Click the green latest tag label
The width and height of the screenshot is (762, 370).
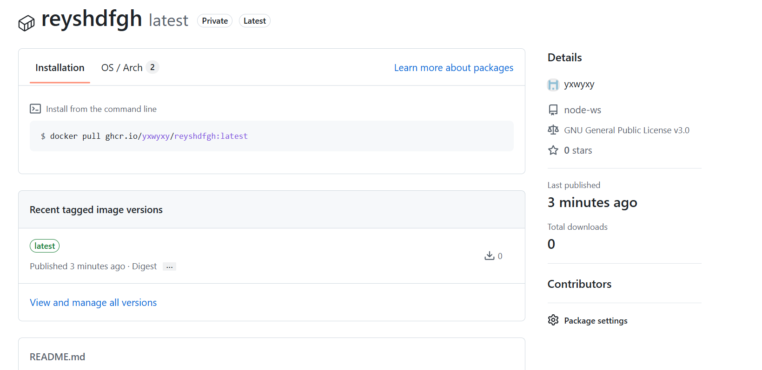click(x=45, y=246)
